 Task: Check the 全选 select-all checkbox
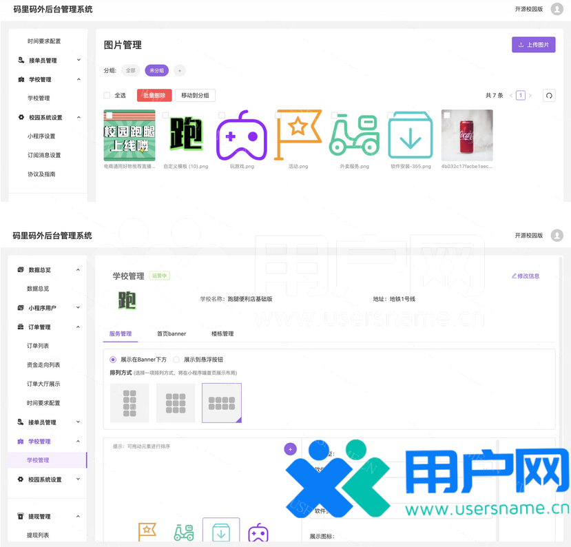click(x=107, y=96)
